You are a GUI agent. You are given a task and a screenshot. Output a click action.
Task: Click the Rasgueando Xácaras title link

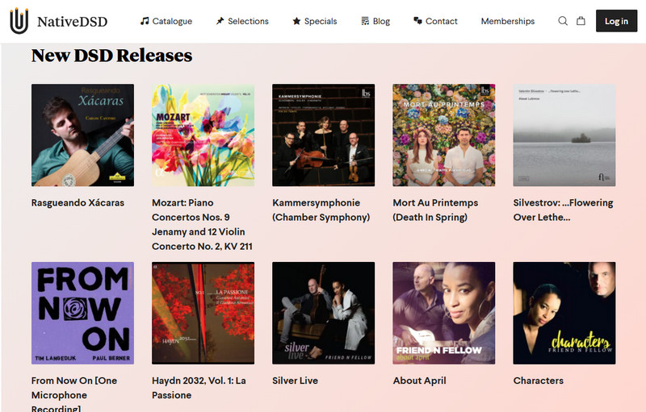click(78, 202)
